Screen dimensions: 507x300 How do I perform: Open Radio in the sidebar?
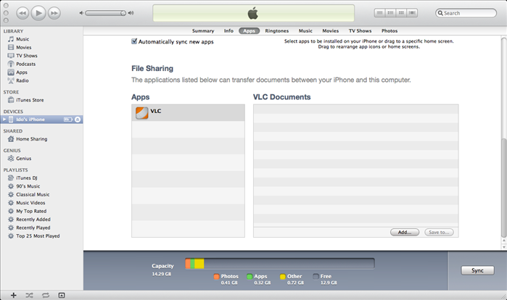click(22, 80)
